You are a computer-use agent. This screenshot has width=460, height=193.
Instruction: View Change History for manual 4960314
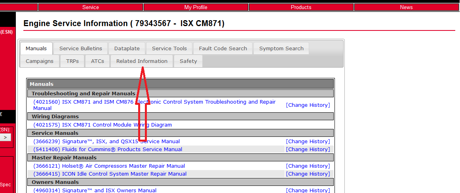[308, 190]
